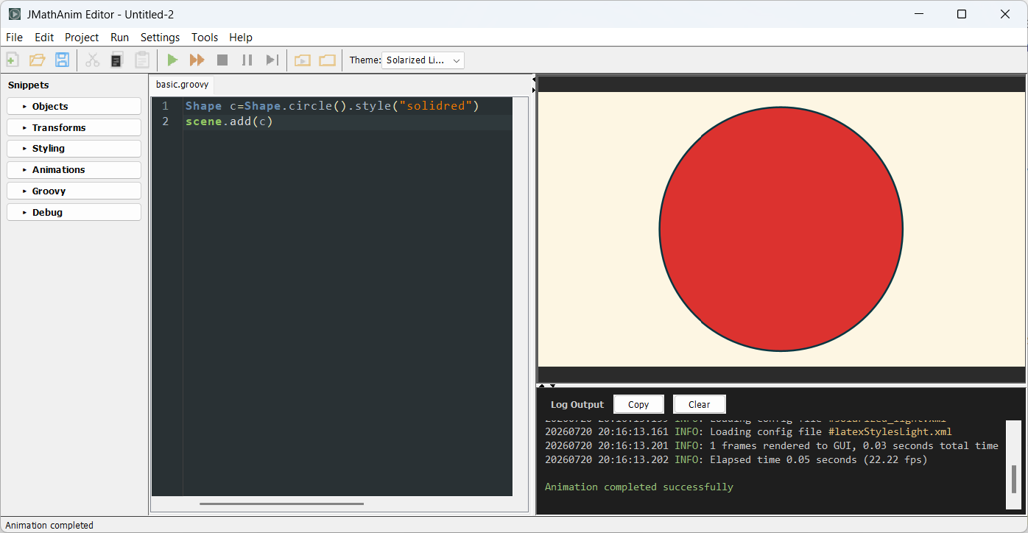
Task: Expand the Debug snippets section
Action: (x=74, y=212)
